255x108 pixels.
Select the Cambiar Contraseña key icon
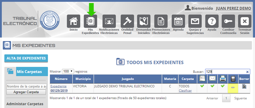[x=228, y=21]
